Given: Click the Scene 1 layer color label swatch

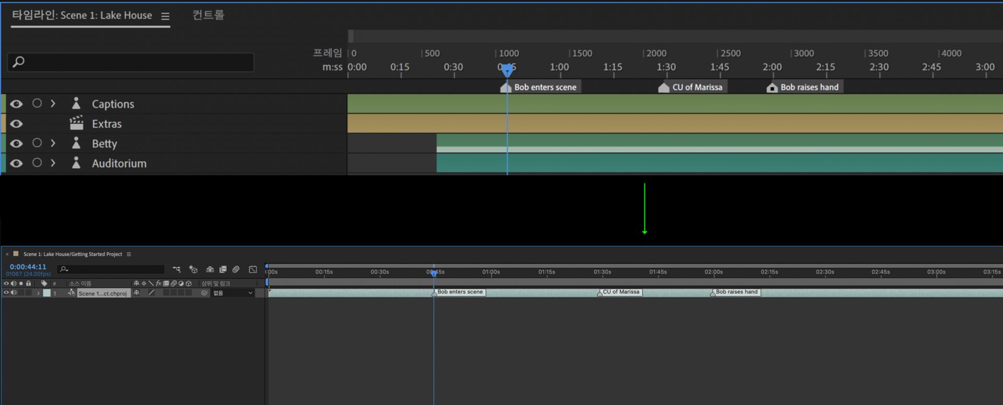Looking at the screenshot, I should click(x=47, y=293).
